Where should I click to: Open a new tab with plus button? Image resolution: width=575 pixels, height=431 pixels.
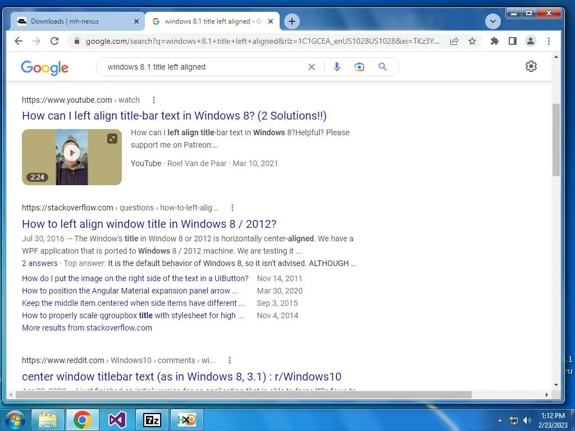point(292,21)
